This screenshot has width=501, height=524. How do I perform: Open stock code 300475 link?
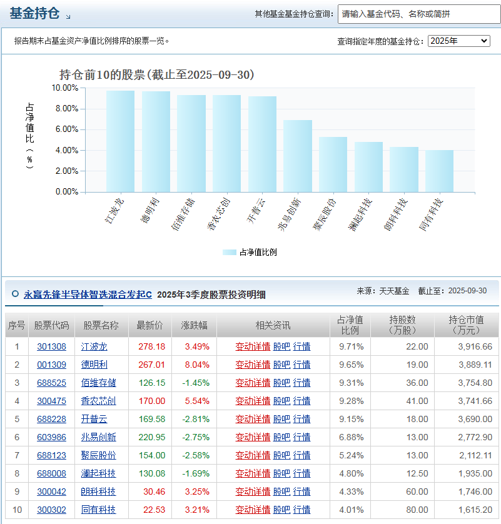[51, 401]
